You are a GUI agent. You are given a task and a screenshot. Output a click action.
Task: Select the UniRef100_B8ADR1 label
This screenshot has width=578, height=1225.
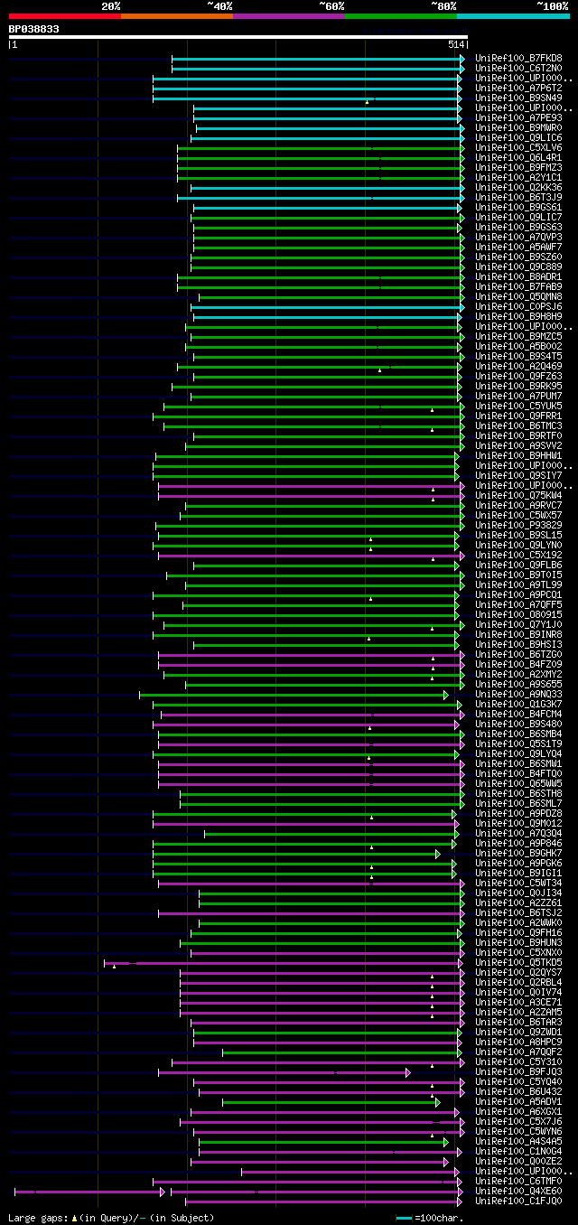click(518, 276)
